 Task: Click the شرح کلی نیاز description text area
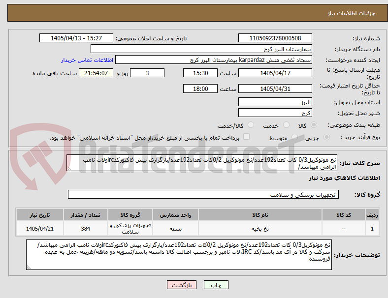[x=202, y=163]
